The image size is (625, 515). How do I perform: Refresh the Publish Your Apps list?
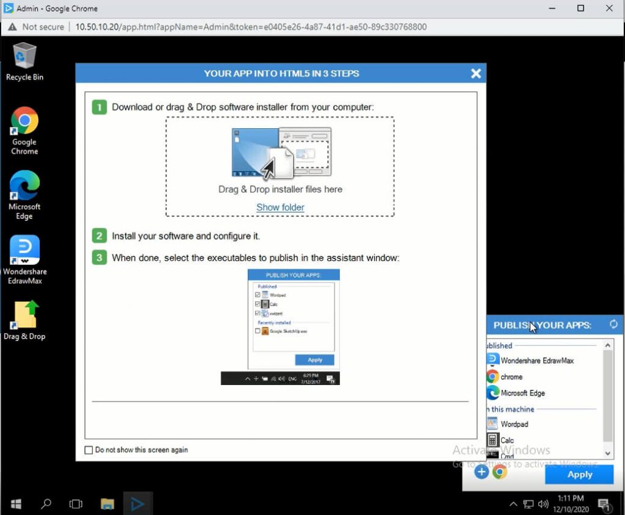(x=613, y=324)
